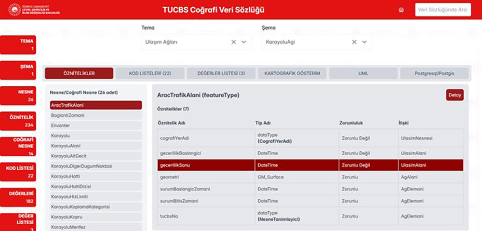Image resolution: width=482 pixels, height=231 pixels.
Task: Switch to KOD LİSTELERİ (22) tab
Action: [150, 73]
